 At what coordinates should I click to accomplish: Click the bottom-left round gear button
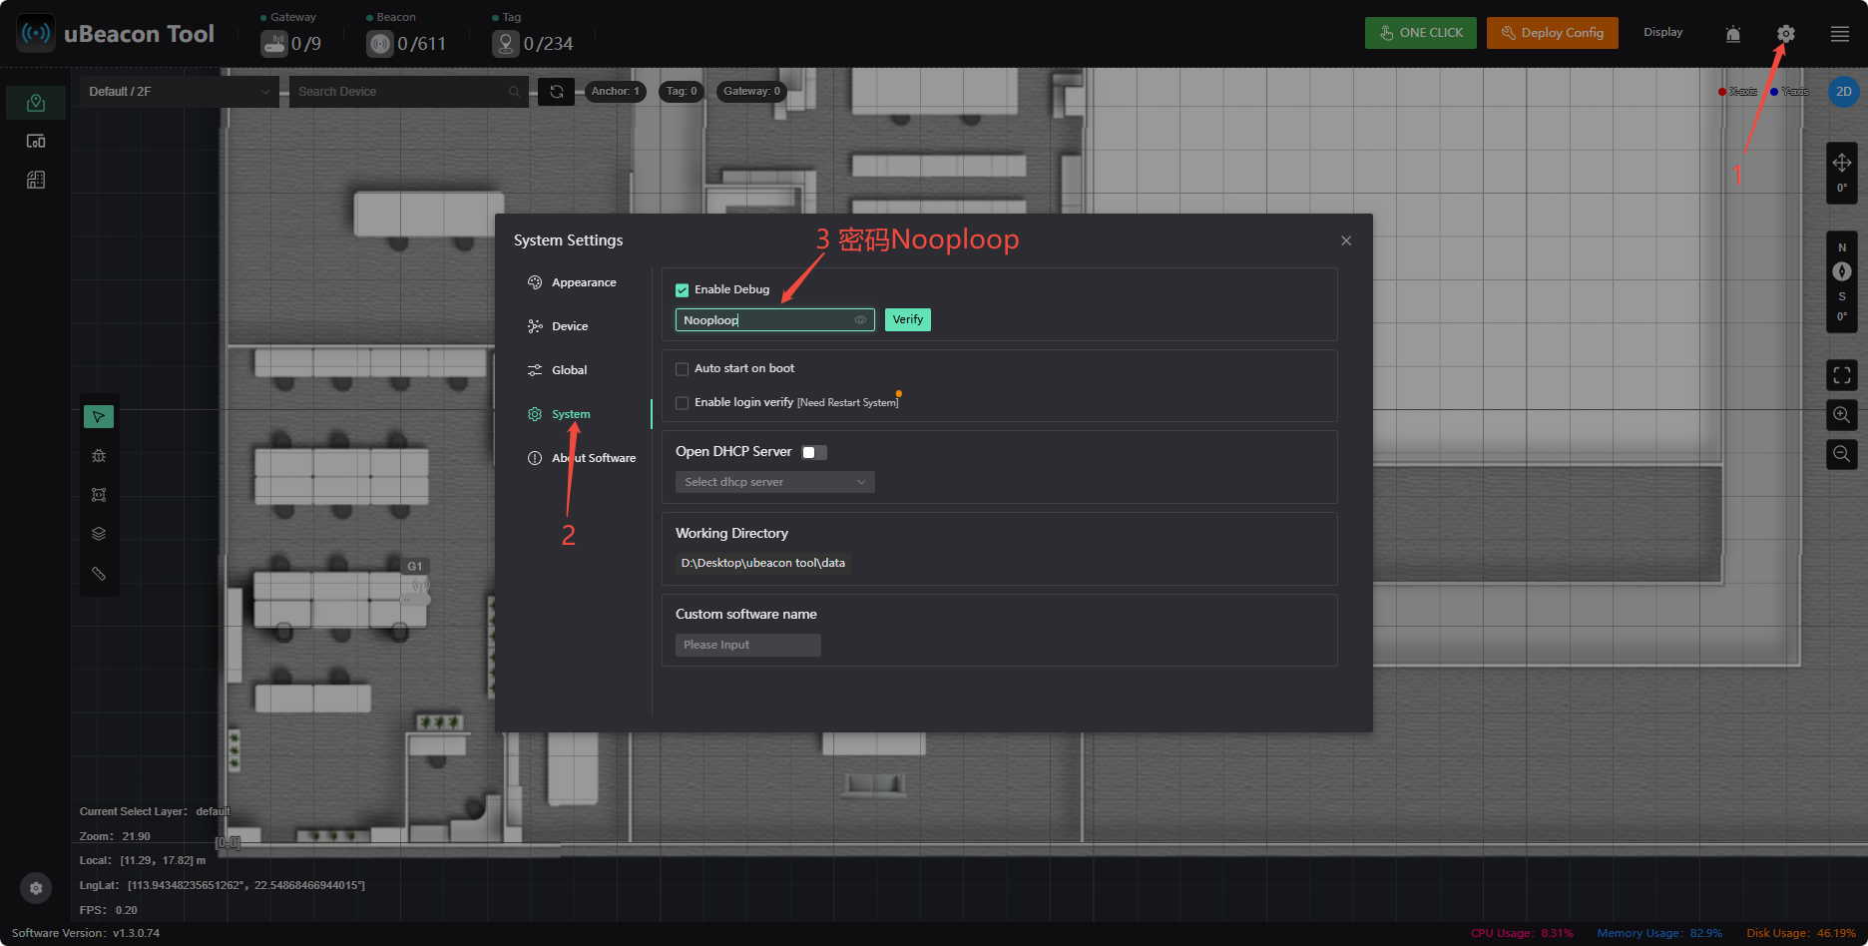tap(36, 887)
